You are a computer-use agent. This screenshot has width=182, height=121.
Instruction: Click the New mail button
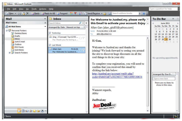tap(10, 13)
